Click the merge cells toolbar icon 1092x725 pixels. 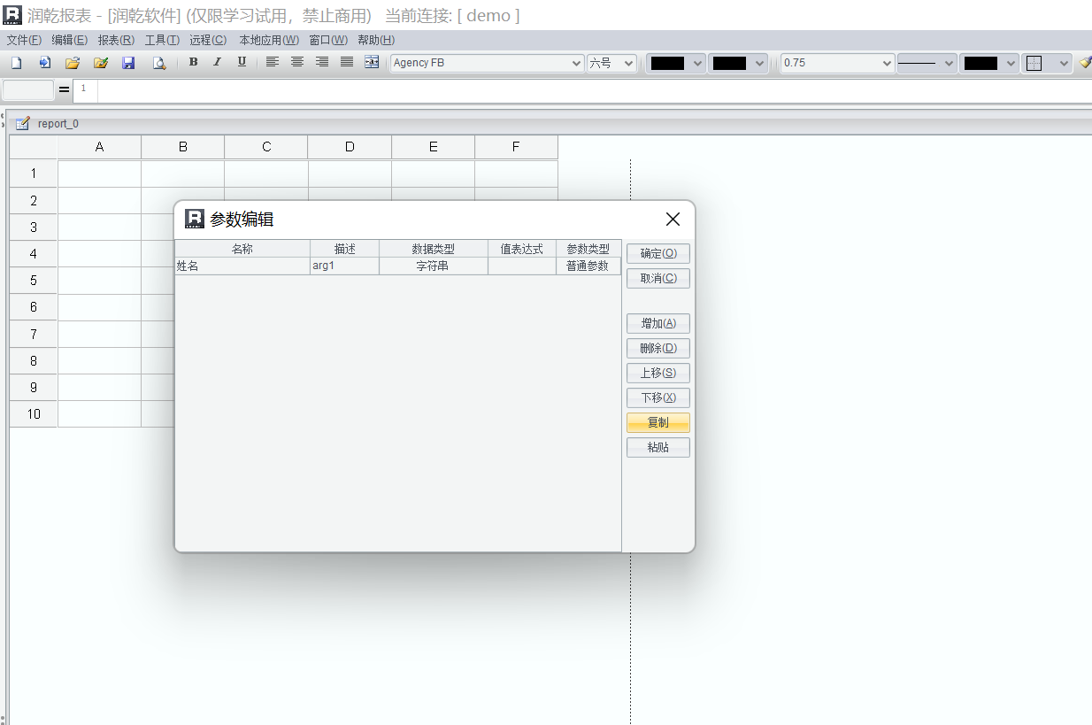click(x=372, y=62)
